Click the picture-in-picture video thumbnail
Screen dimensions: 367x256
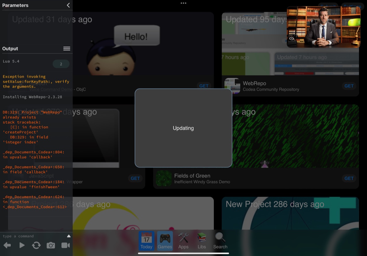tap(323, 27)
